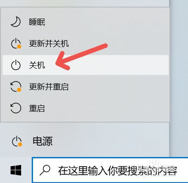Click the 电源 power icon in Start menu
Screen dimensions: 188x183
pyautogui.click(x=17, y=142)
